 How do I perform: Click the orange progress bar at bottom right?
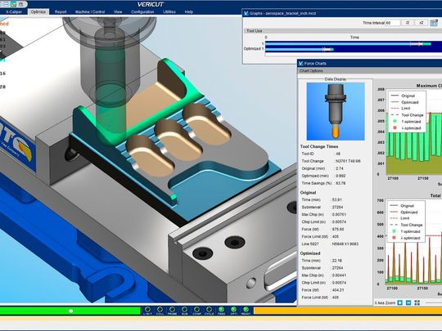348,311
